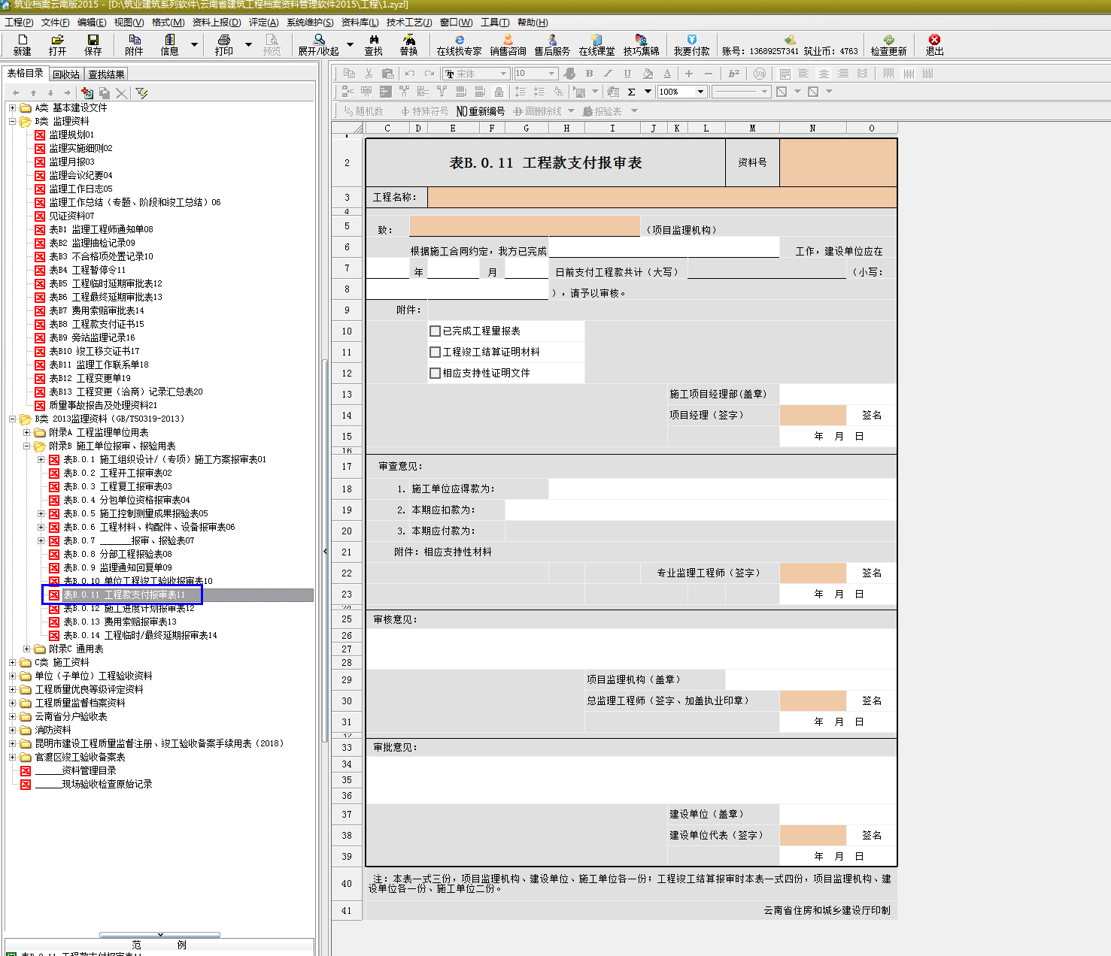Open 在线找专家 online expert
The width and height of the screenshot is (1111, 956).
click(x=459, y=44)
